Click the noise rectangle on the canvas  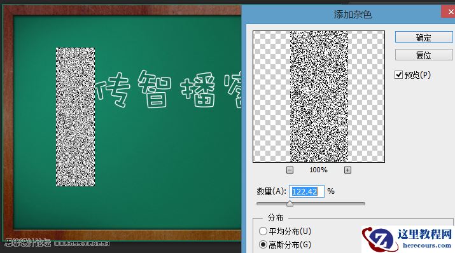(76, 117)
